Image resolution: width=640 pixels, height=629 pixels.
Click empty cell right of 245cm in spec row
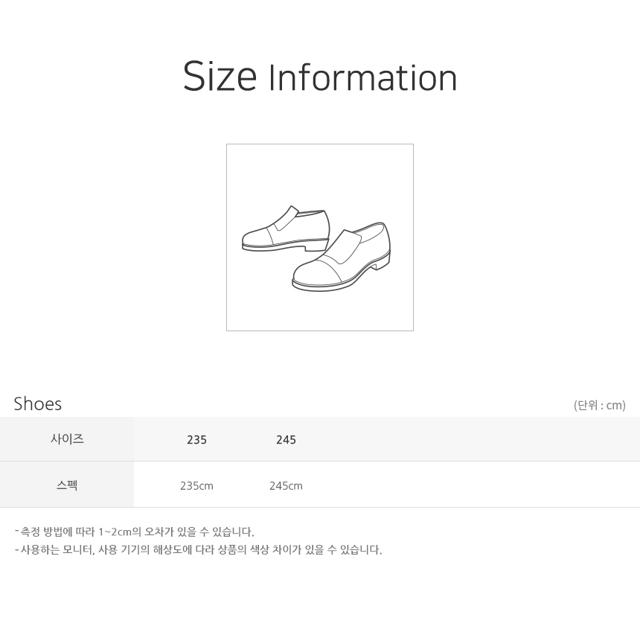coord(470,485)
